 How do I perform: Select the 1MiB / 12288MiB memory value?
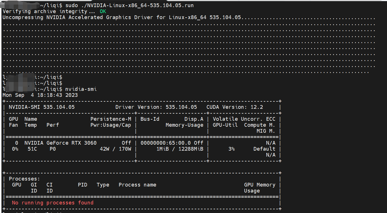(x=180, y=149)
